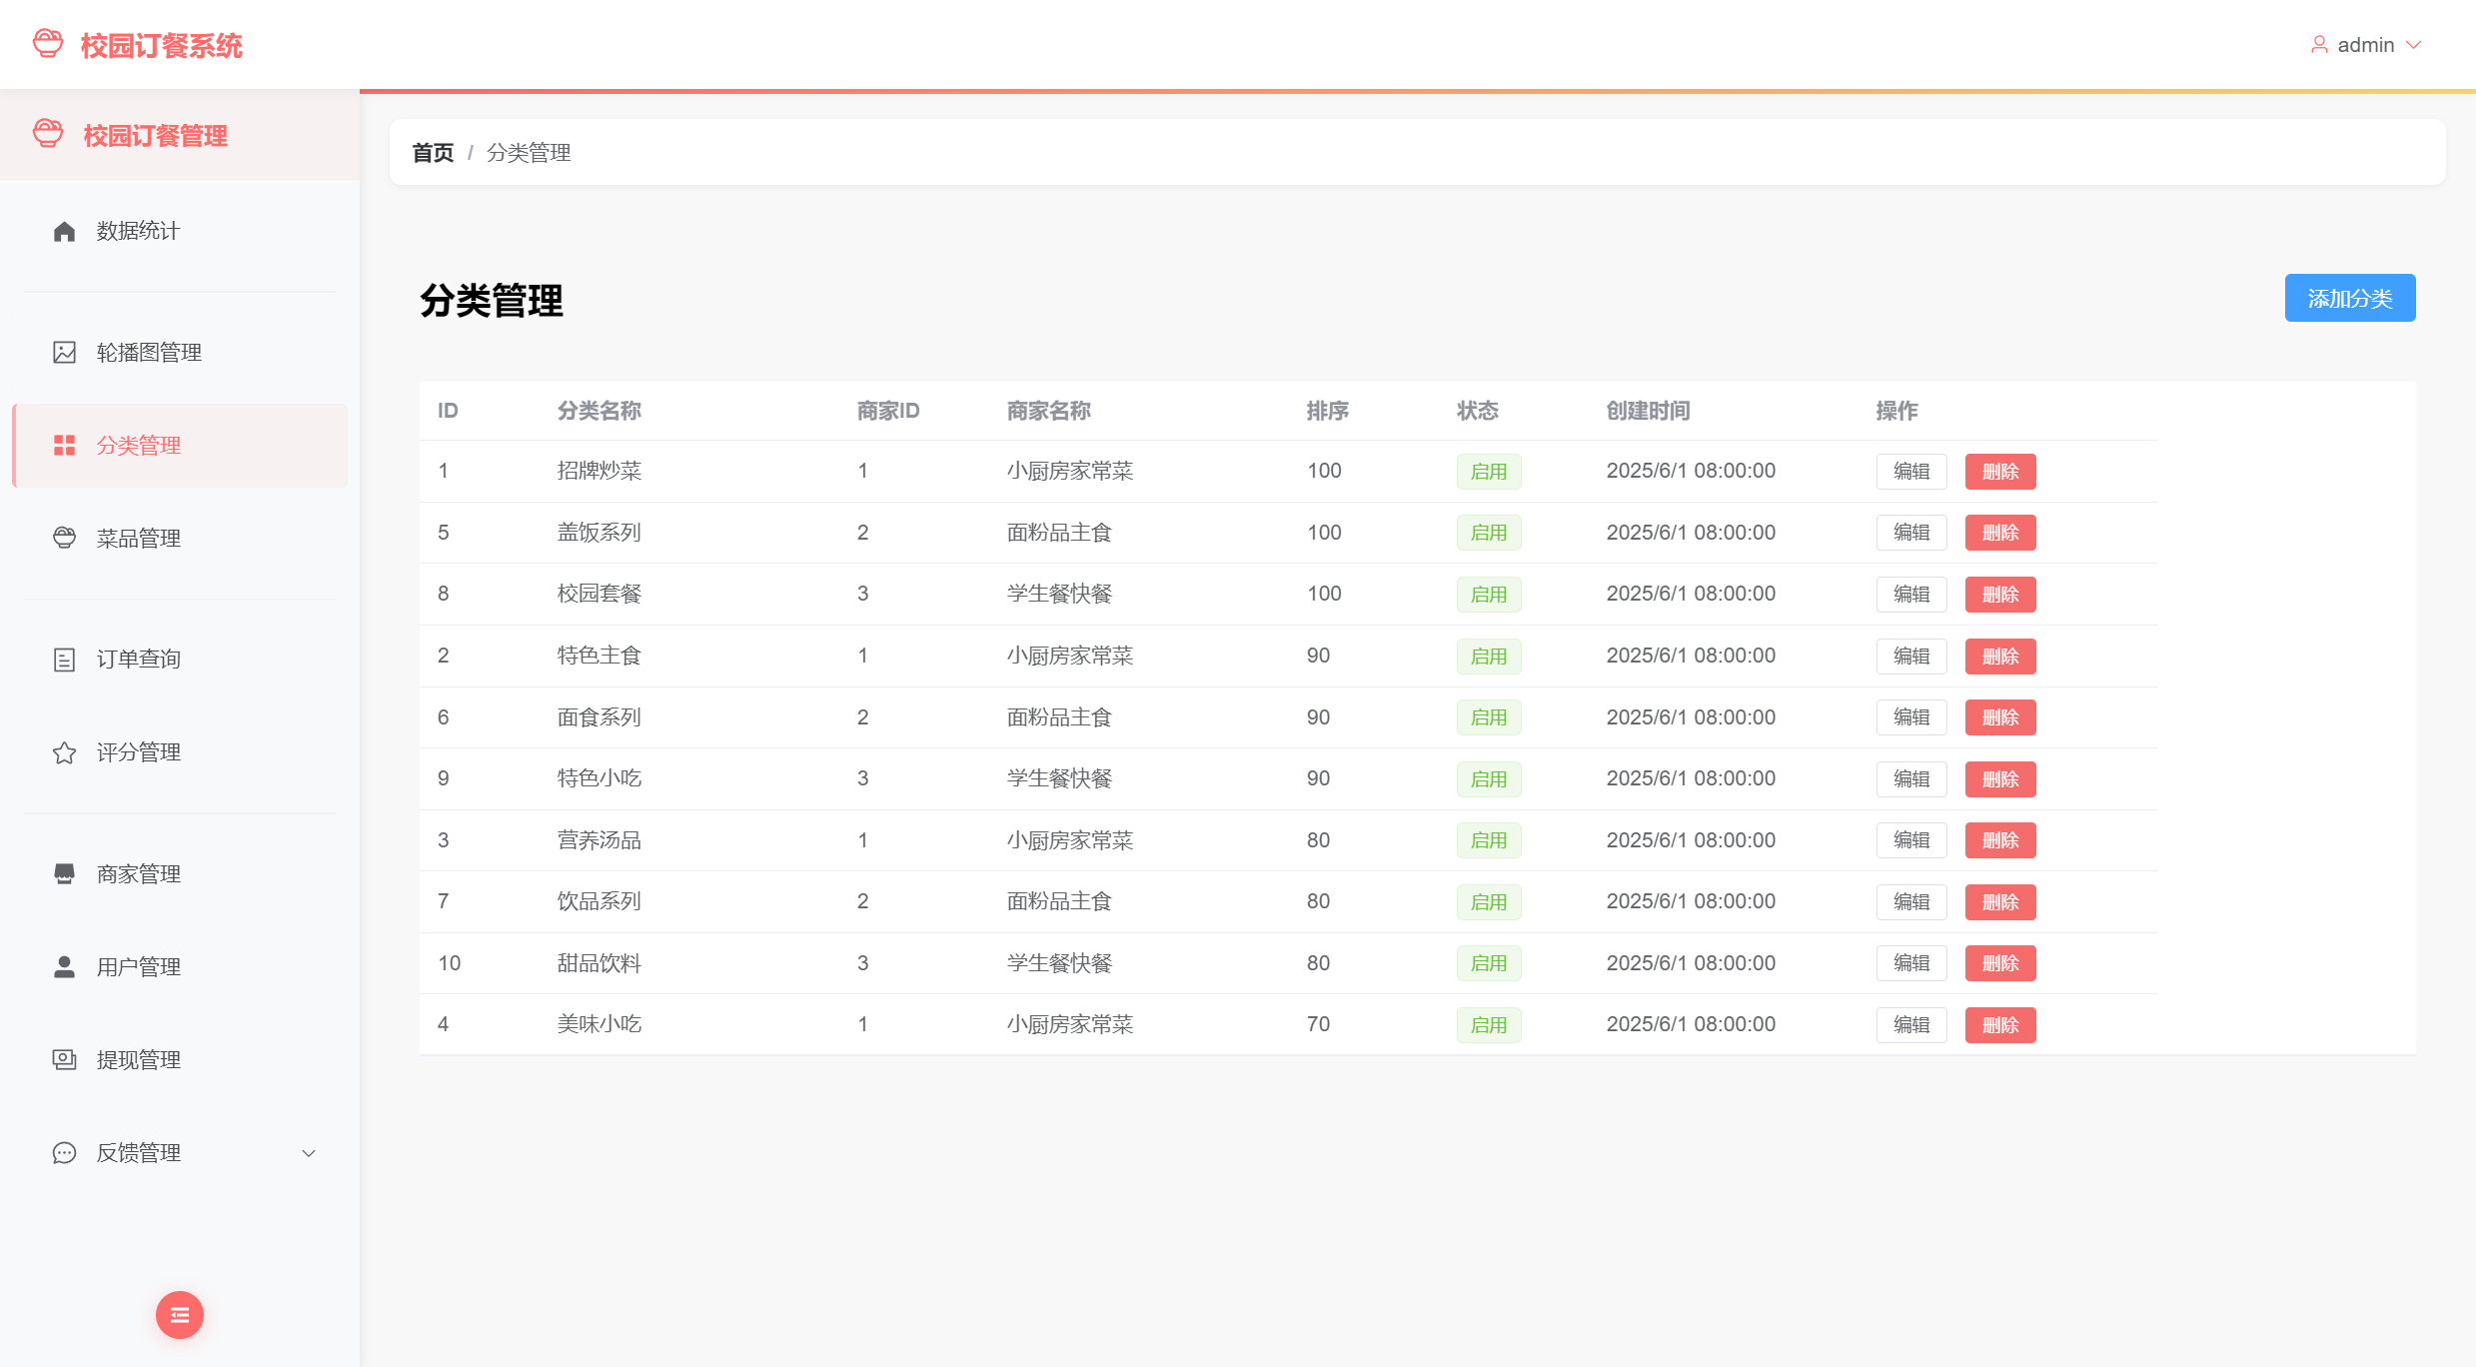Click the star icon for 评分管理
The width and height of the screenshot is (2476, 1367).
(64, 752)
